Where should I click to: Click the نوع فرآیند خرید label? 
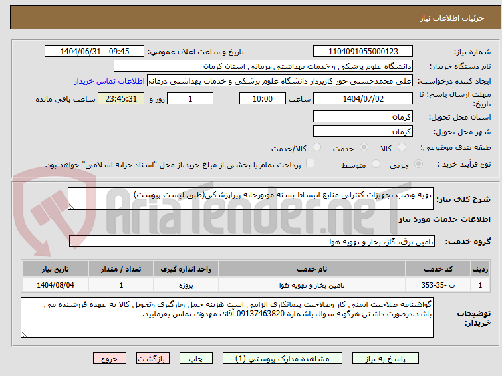click(x=463, y=164)
